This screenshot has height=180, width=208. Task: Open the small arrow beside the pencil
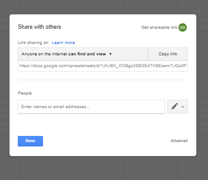coord(183,107)
